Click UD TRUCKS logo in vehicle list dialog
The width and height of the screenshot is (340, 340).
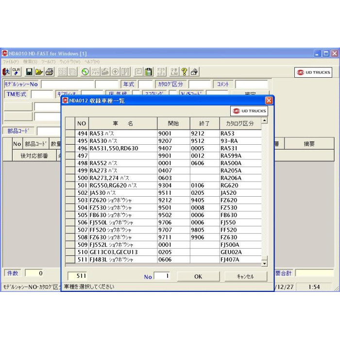click(249, 111)
